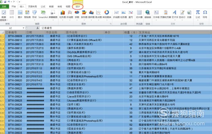This screenshot has height=134, width=212.
Task: Open the Customize Quick Access Toolbar dropdown
Action: (x=19, y=2)
